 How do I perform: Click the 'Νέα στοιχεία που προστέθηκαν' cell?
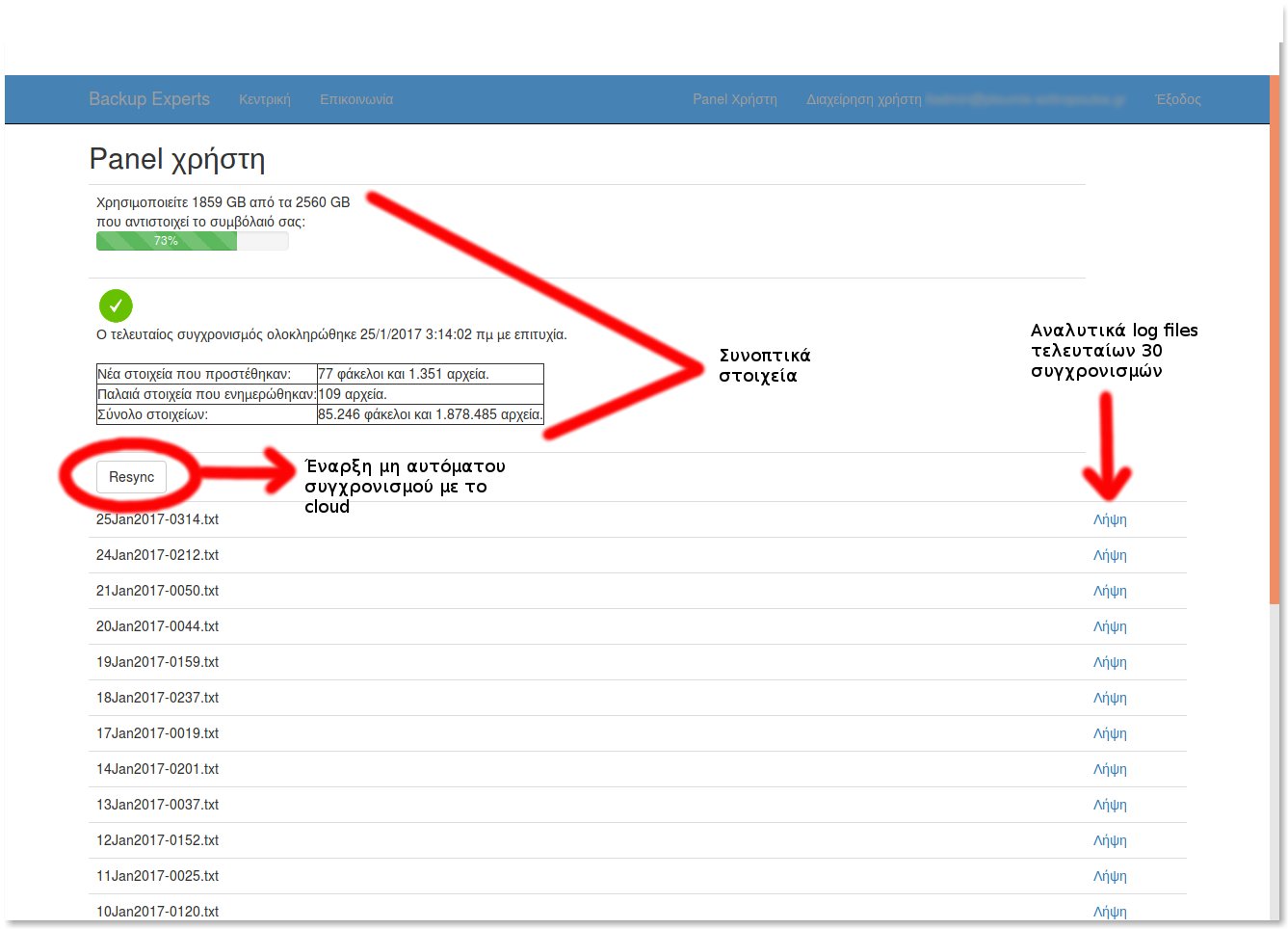[206, 374]
